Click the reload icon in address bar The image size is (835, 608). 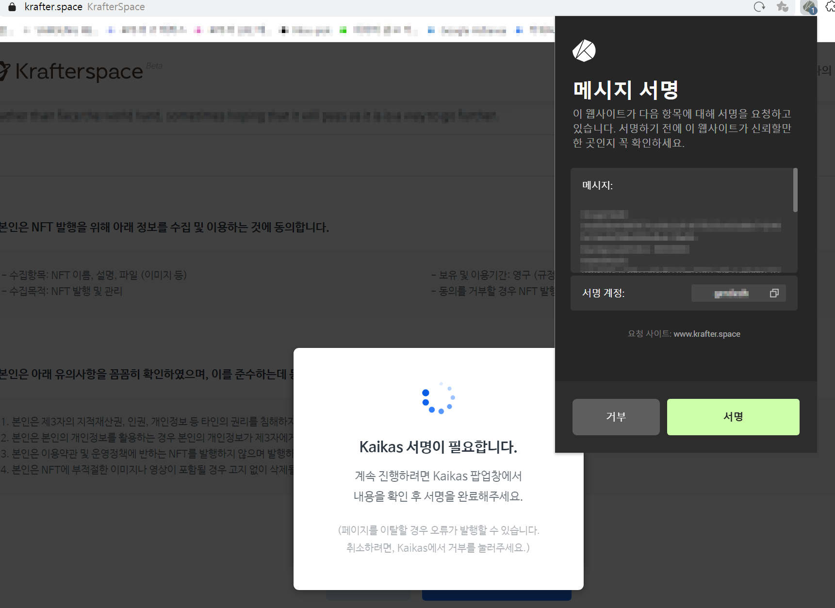click(759, 7)
